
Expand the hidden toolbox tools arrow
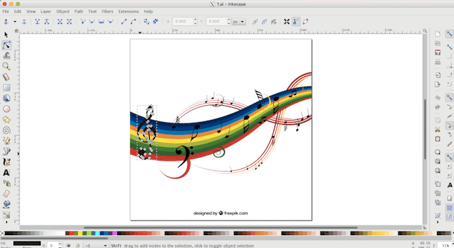coord(6,222)
